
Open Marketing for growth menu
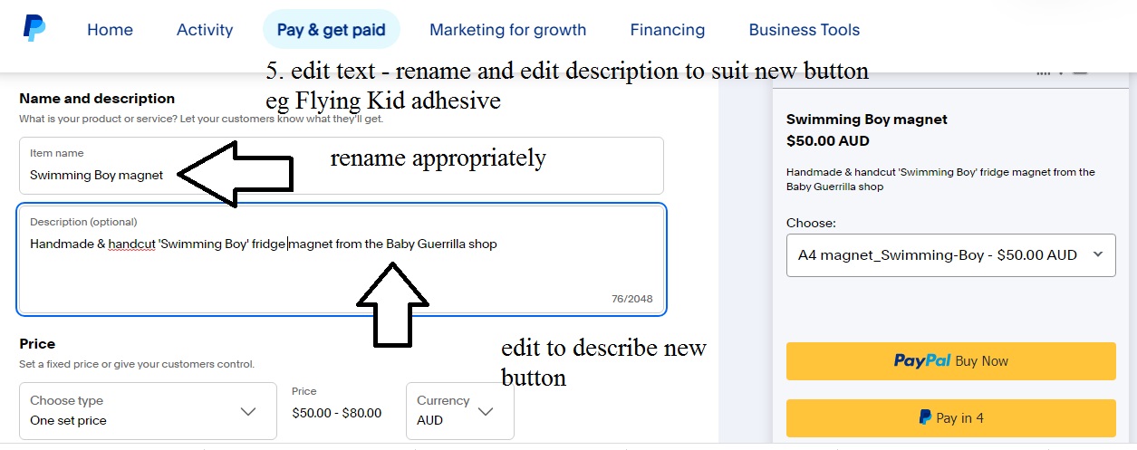tap(507, 30)
